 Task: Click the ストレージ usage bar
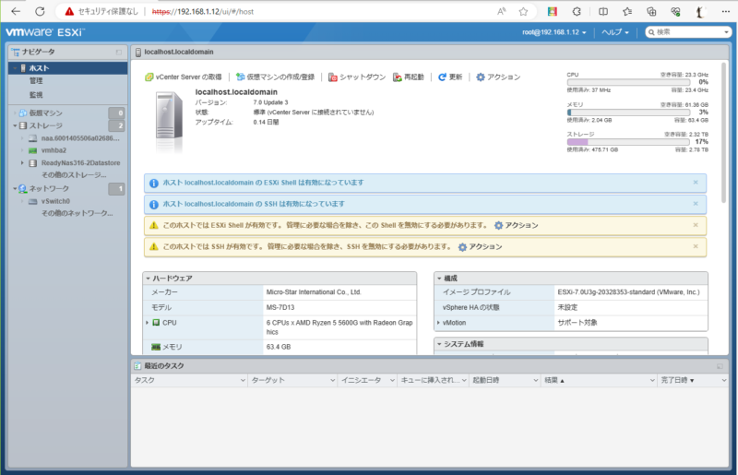click(628, 142)
